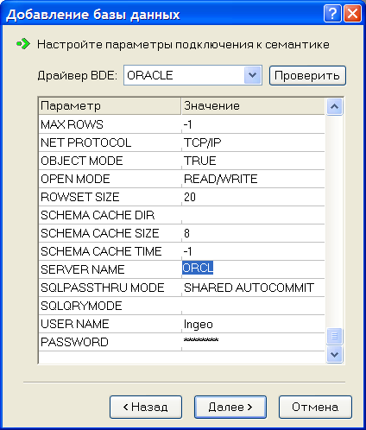Click the TRUE value for OBJECT MODE
Viewport: 366px width, 430px height.
coord(253,161)
